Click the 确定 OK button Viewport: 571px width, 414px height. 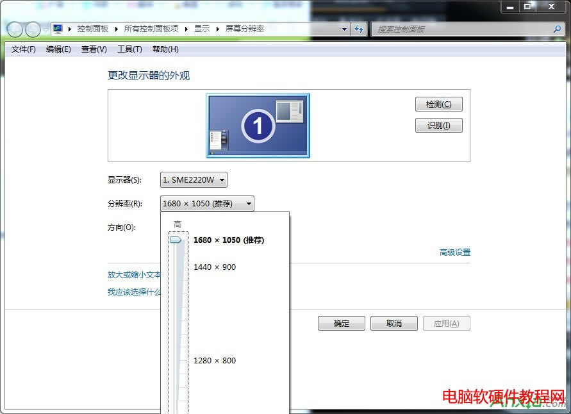341,323
